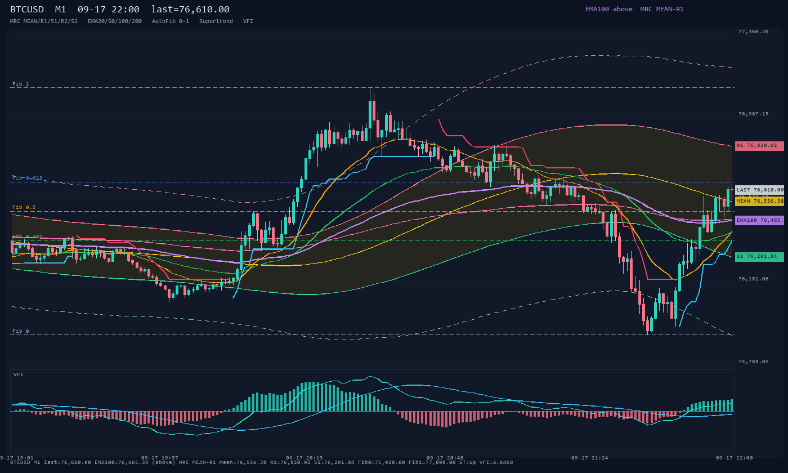Click the 09-17 22:00 header timestamp

pos(109,10)
